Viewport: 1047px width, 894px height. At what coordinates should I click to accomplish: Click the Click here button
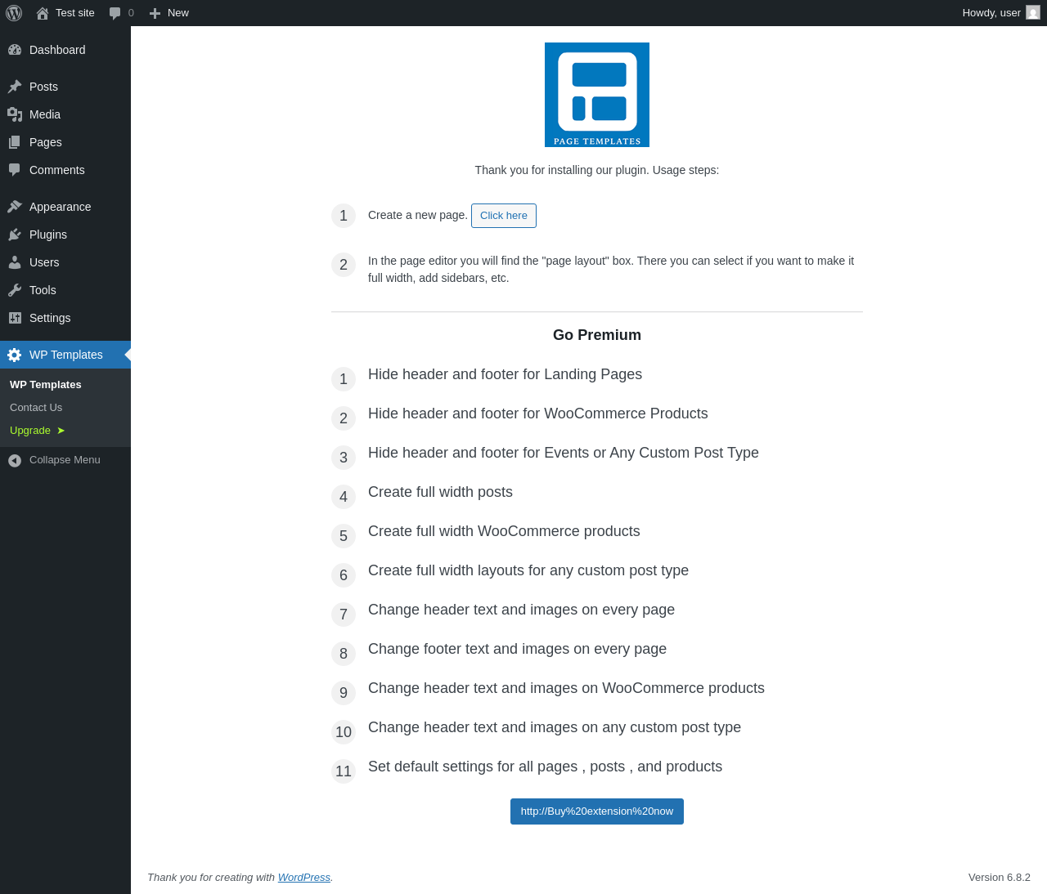click(504, 216)
